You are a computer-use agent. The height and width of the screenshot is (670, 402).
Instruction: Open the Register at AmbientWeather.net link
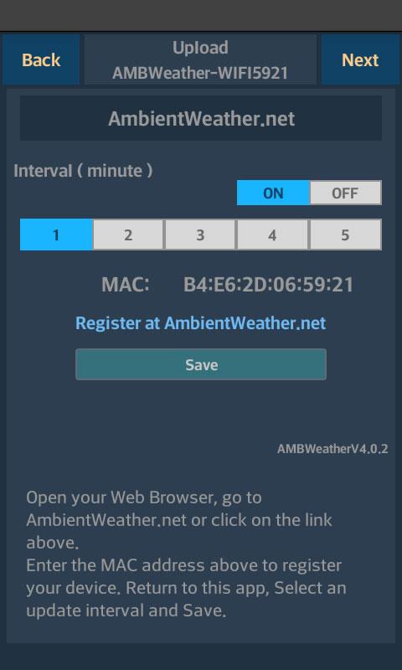click(x=201, y=323)
